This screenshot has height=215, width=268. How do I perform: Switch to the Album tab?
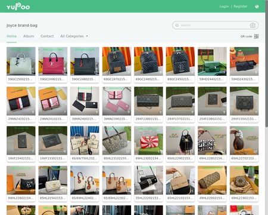point(29,36)
